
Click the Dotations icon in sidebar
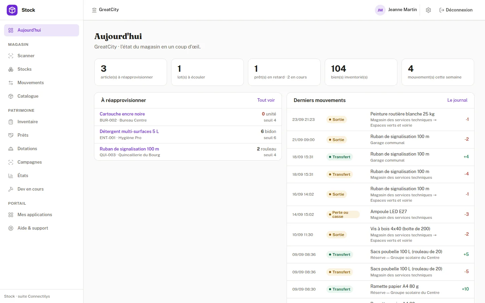(x=11, y=149)
